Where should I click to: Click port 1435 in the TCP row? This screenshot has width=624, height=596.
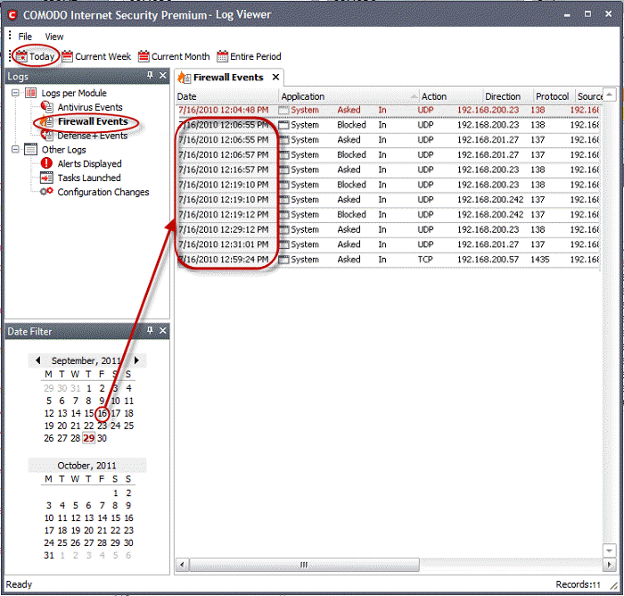pos(540,260)
